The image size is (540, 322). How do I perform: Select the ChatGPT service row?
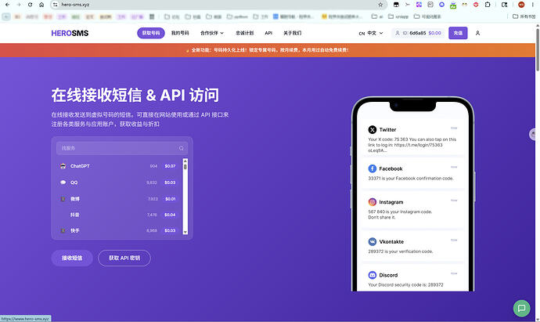click(118, 166)
